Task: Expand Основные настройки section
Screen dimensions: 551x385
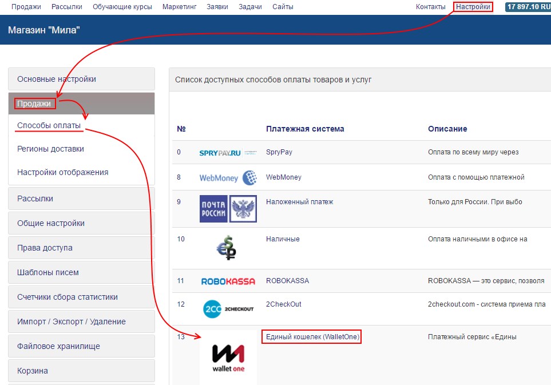Action: pyautogui.click(x=81, y=79)
